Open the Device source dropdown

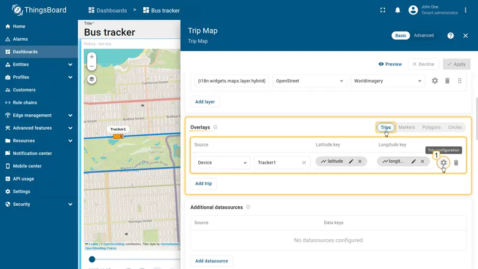click(x=222, y=163)
